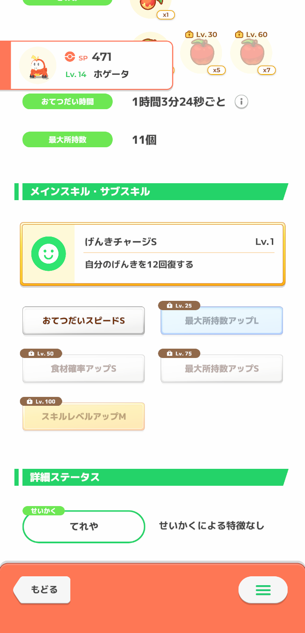Tap the green smiley げんきチャージS icon
This screenshot has width=305, height=633.
pyautogui.click(x=49, y=254)
